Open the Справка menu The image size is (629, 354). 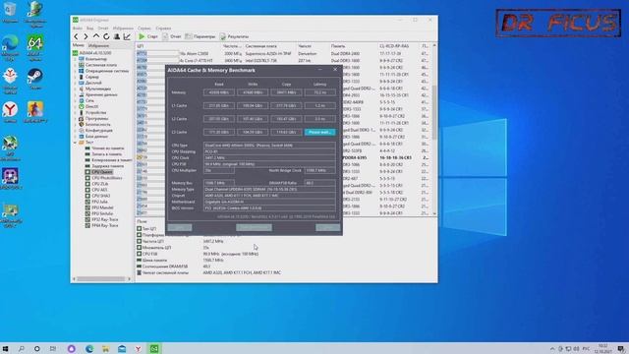tap(163, 29)
